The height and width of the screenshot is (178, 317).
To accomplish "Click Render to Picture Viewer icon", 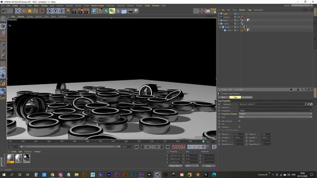I will point(81,11).
